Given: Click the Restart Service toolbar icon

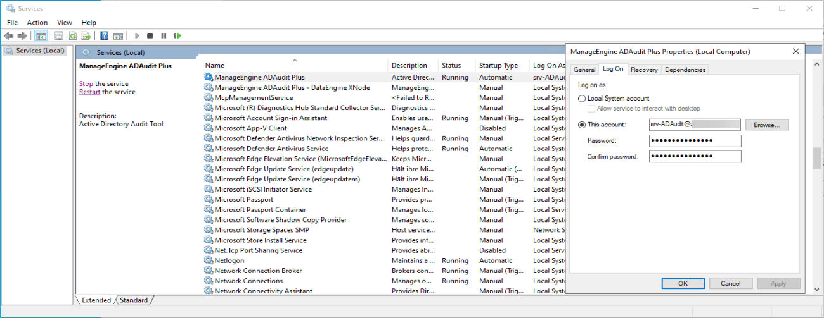Looking at the screenshot, I should coord(178,36).
